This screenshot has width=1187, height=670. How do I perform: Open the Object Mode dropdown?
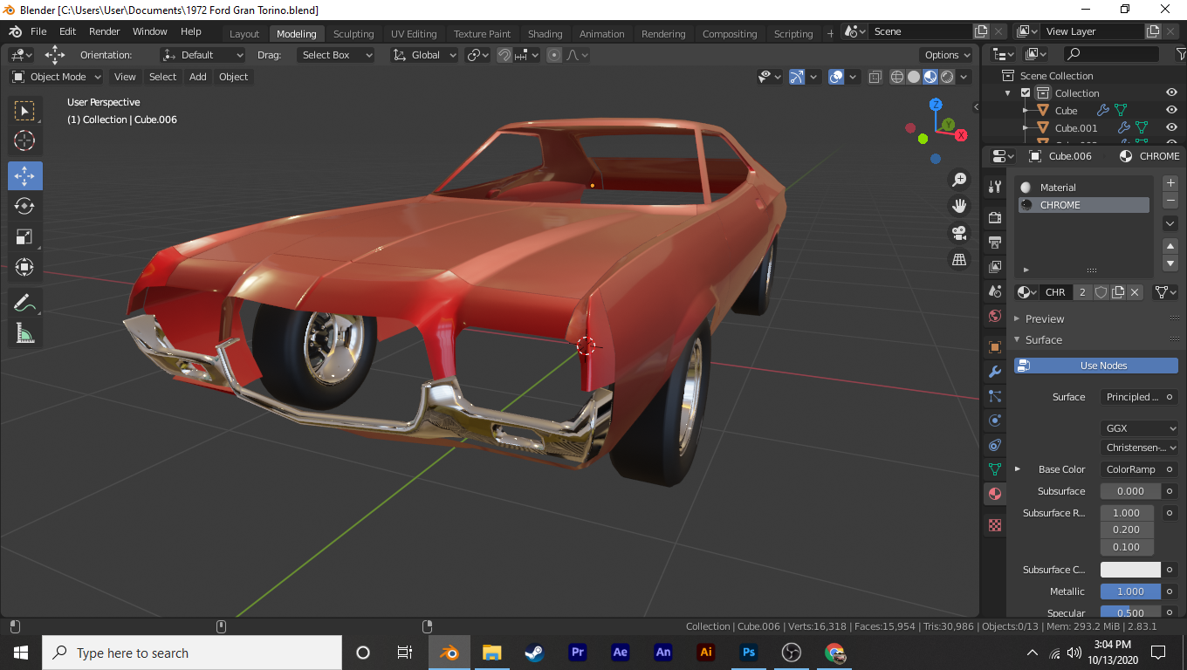(x=57, y=77)
